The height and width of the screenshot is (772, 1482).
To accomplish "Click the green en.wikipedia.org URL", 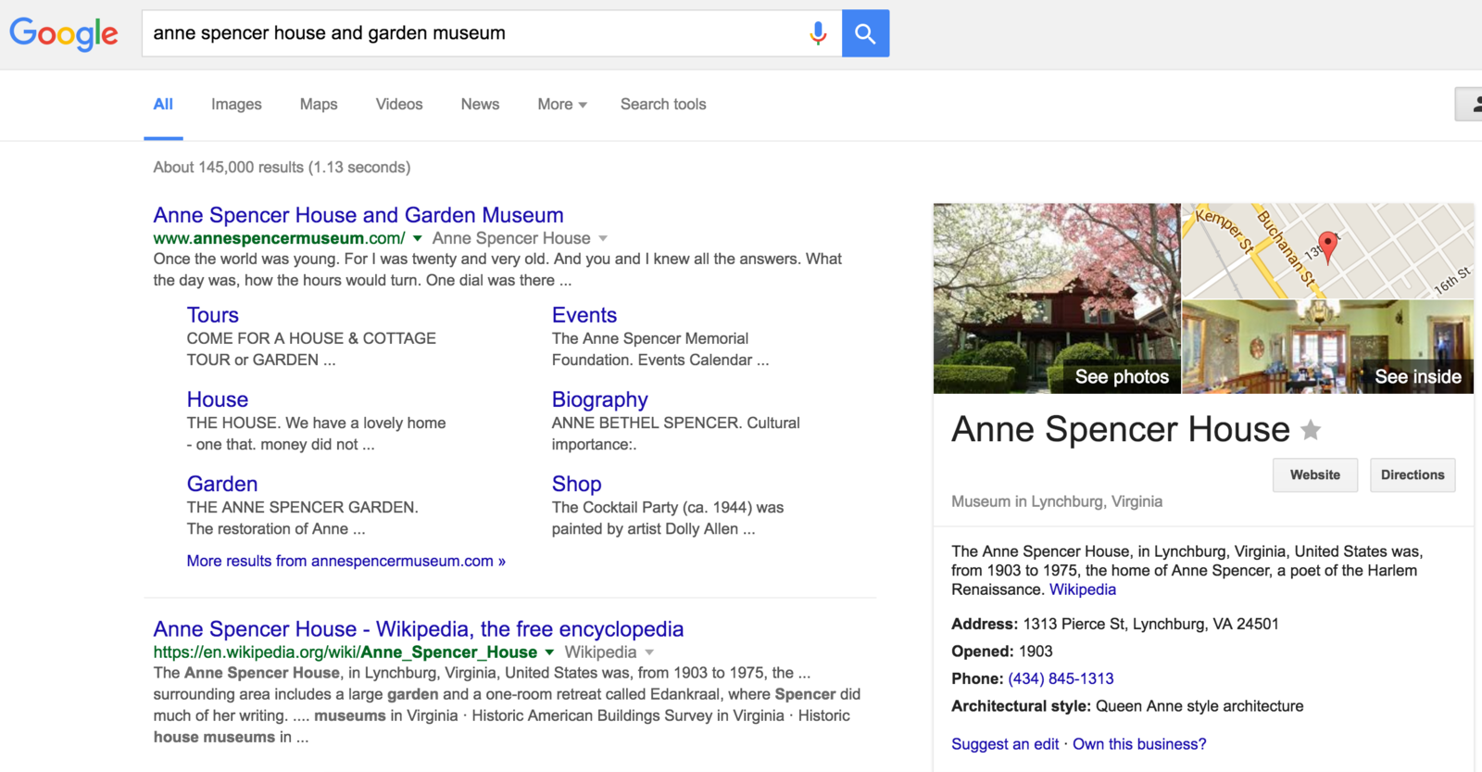I will tap(345, 652).
